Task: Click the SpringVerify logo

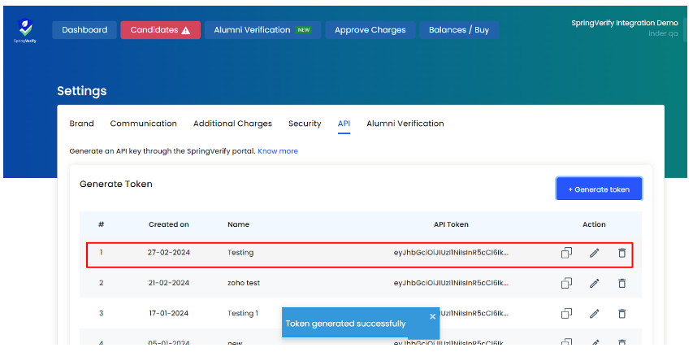Action: click(x=25, y=30)
